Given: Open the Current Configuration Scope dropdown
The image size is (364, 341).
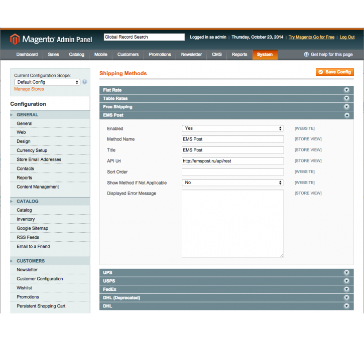Looking at the screenshot, I should tap(47, 82).
